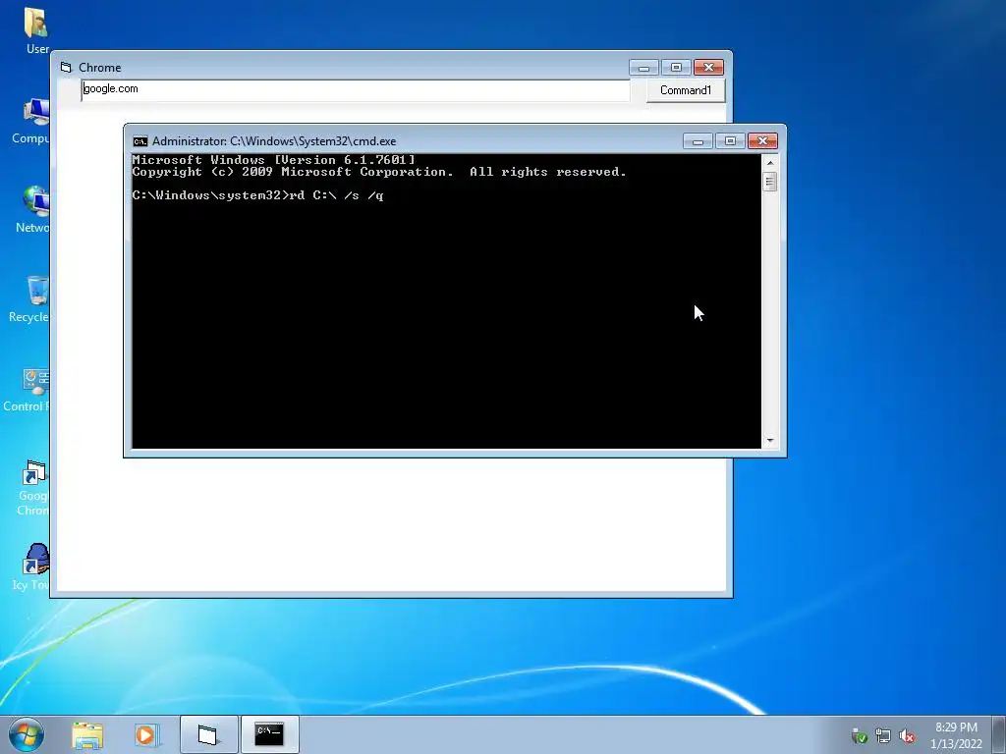
Task: Launch the Icy Tower desktop shortcut
Action: [x=32, y=566]
